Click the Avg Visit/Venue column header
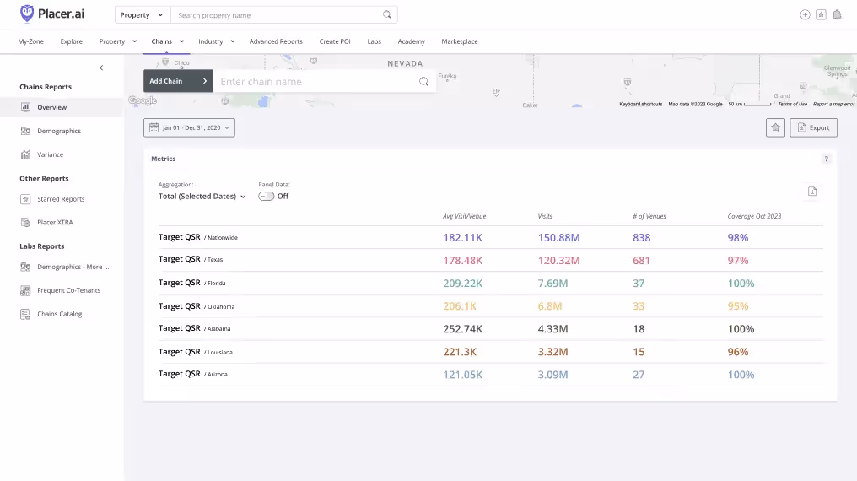This screenshot has width=857, height=481. pyautogui.click(x=464, y=216)
